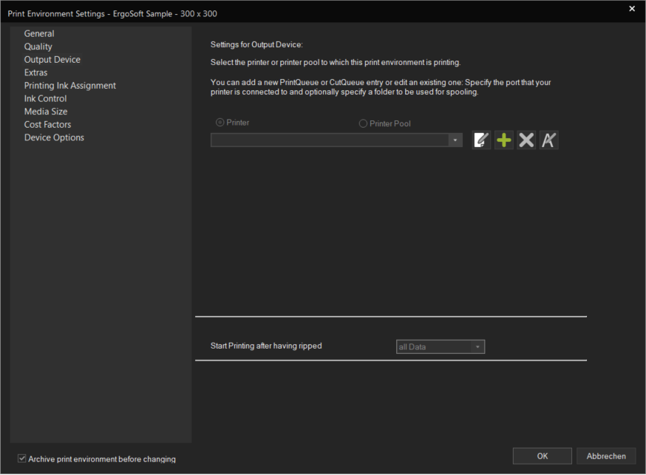Go to the Extras settings page
646x475 pixels.
point(35,73)
